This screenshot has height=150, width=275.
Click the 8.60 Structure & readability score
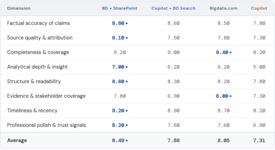tap(118, 81)
